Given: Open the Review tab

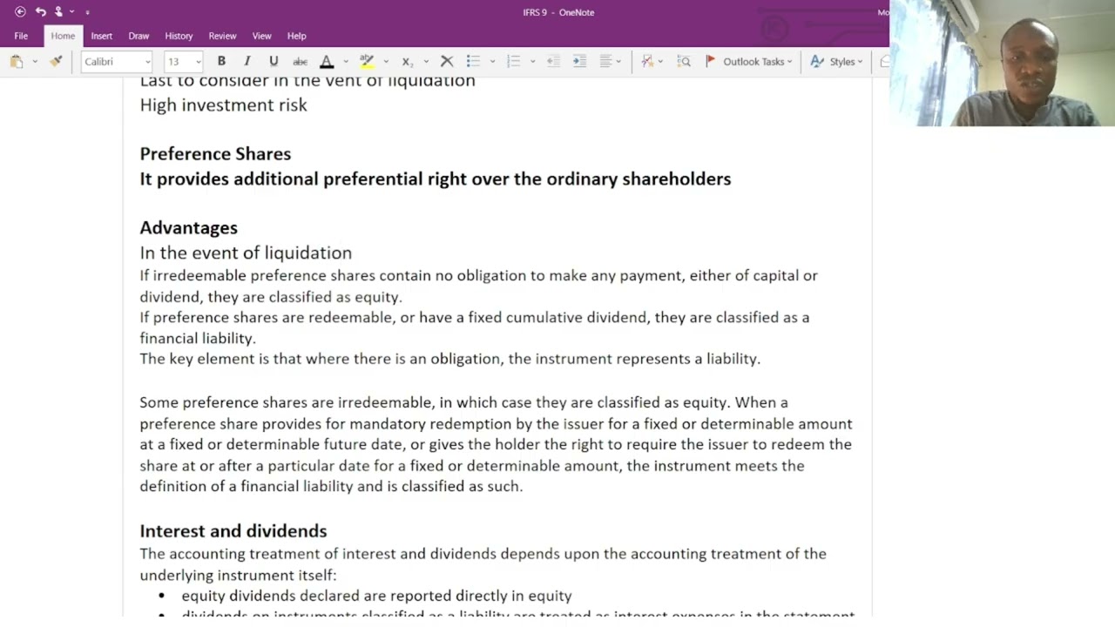Looking at the screenshot, I should click(x=222, y=36).
